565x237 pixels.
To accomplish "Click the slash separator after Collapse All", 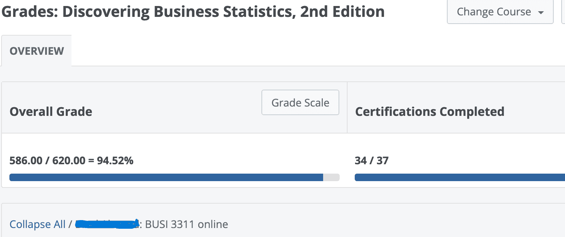I will click(70, 224).
